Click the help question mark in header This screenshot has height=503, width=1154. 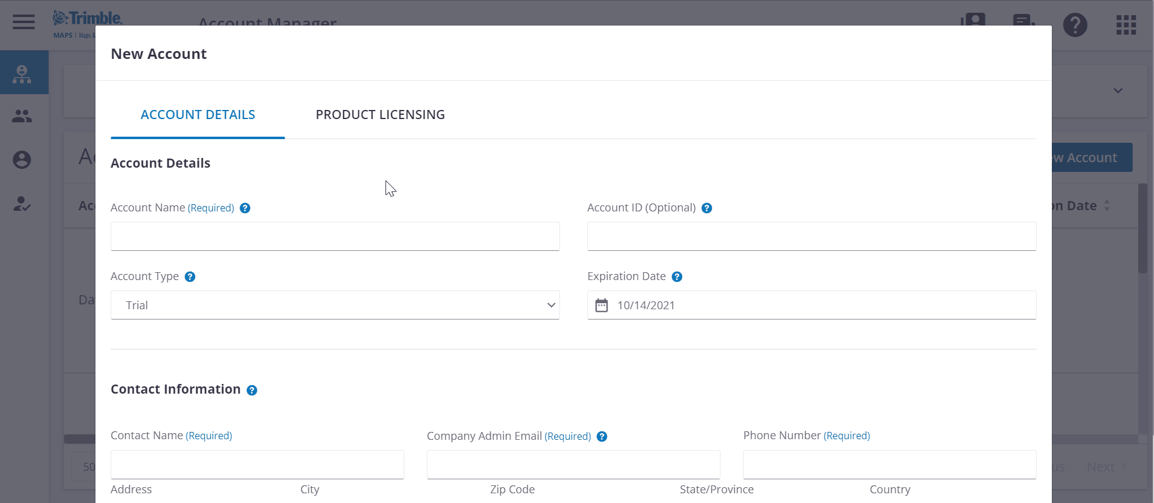(x=1074, y=25)
